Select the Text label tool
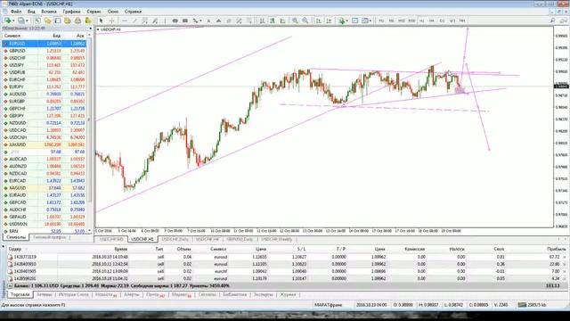Viewport: 570px width, 321px height. pos(208,21)
